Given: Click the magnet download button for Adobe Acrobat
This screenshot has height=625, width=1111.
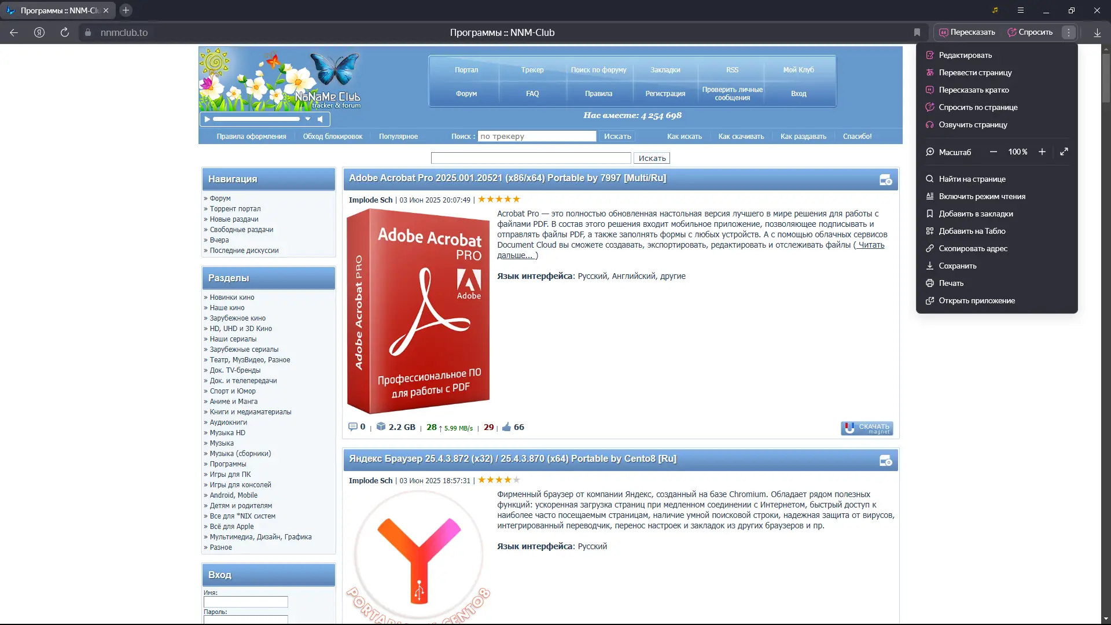Looking at the screenshot, I should point(866,428).
